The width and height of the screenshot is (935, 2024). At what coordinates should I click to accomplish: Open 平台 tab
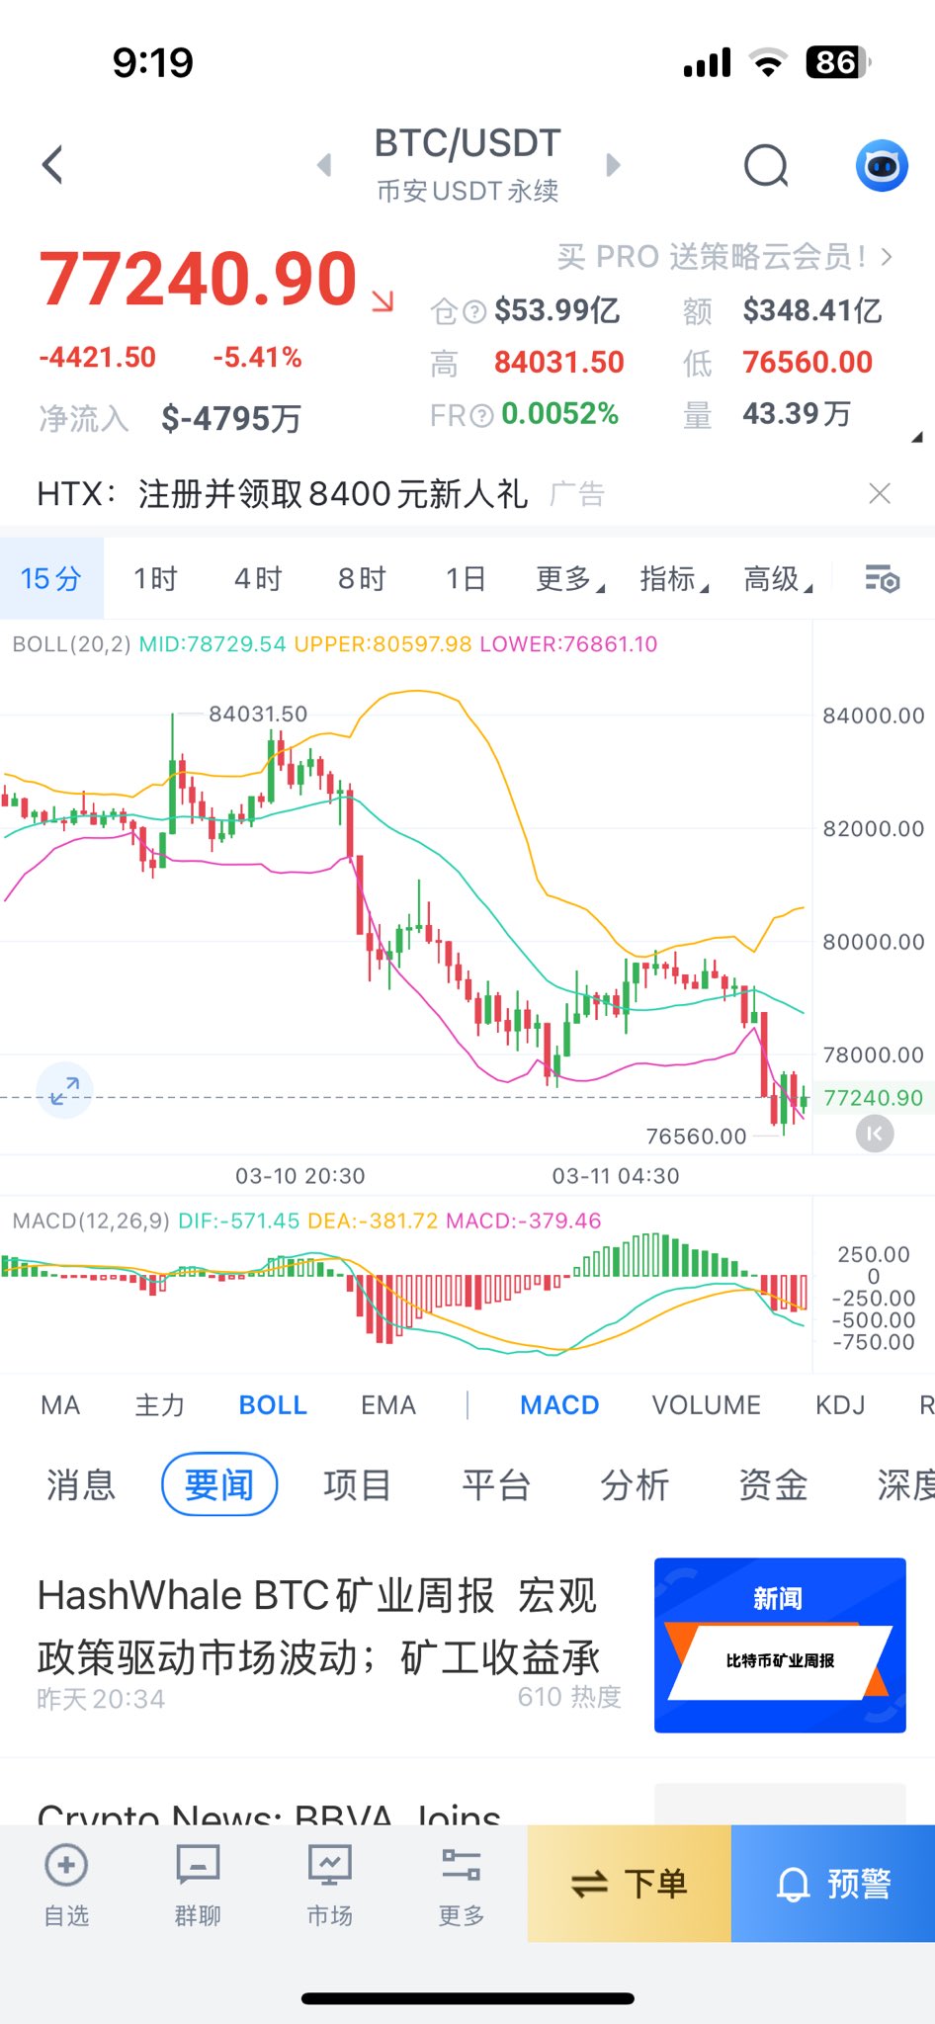(x=496, y=1484)
